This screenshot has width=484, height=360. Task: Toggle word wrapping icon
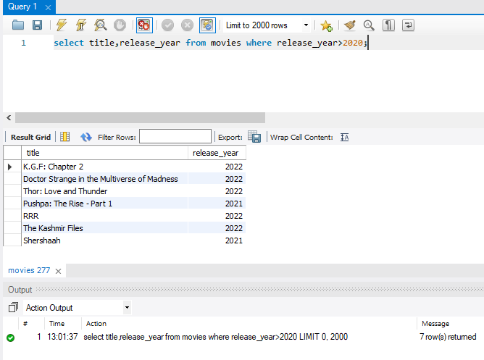point(408,25)
